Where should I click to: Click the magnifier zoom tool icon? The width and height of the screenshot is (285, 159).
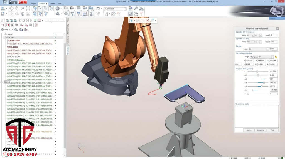(x=22, y=8)
